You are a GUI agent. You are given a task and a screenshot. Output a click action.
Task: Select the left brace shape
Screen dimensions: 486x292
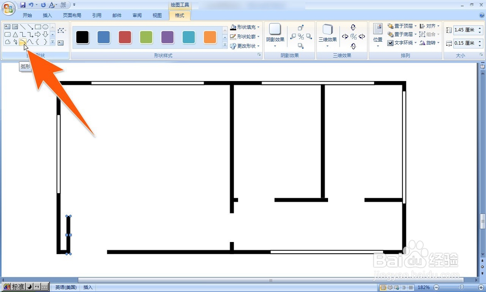tap(38, 42)
